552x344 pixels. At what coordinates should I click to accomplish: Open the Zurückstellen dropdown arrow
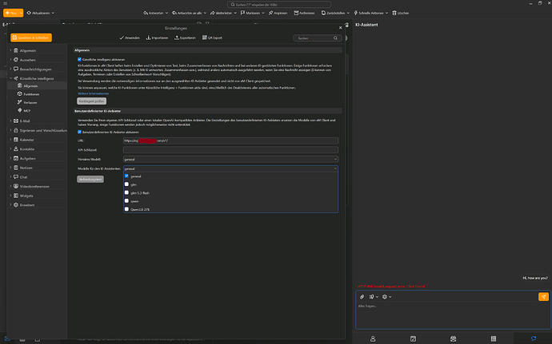click(x=348, y=13)
